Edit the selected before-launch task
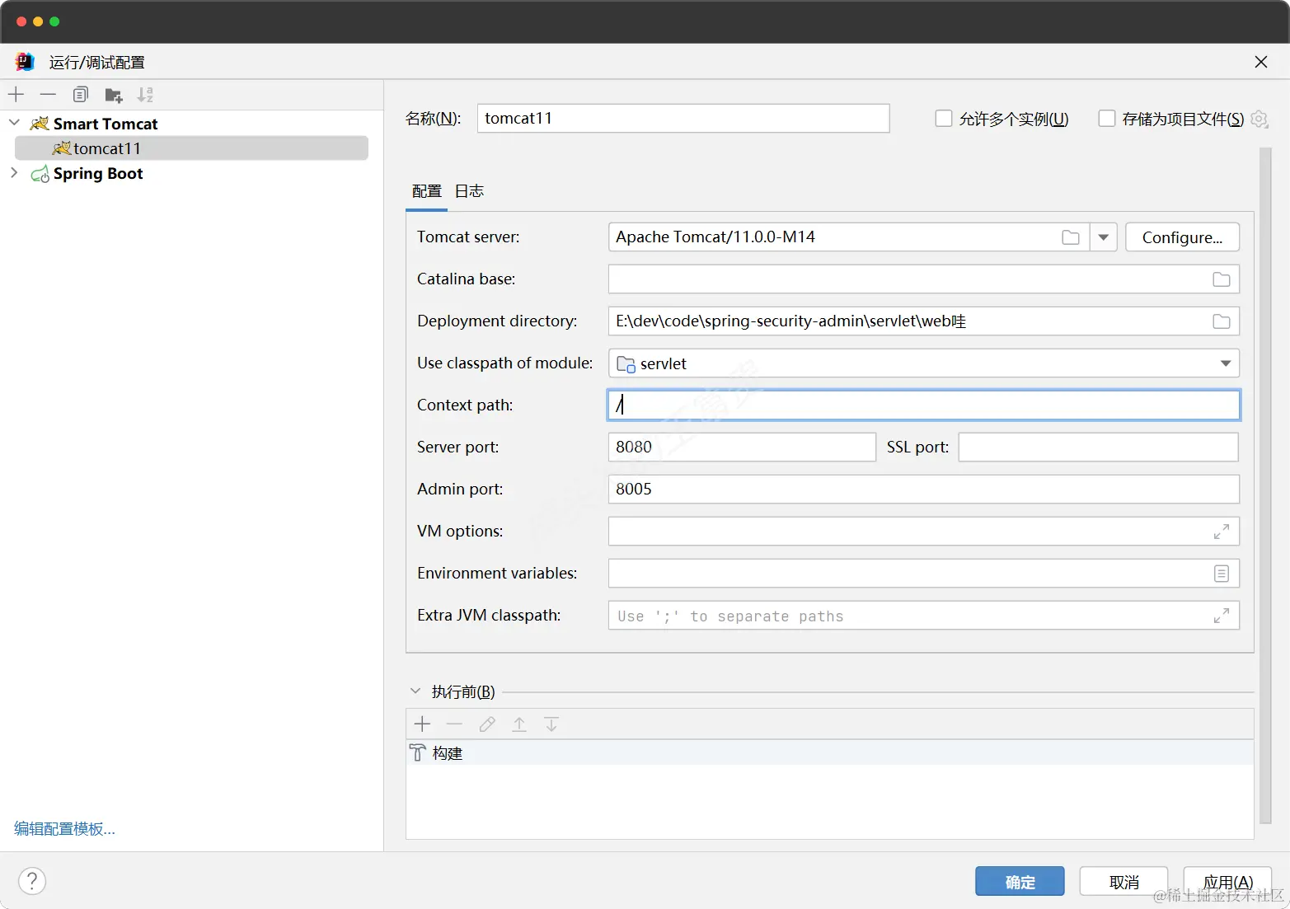The height and width of the screenshot is (909, 1290). [x=486, y=724]
